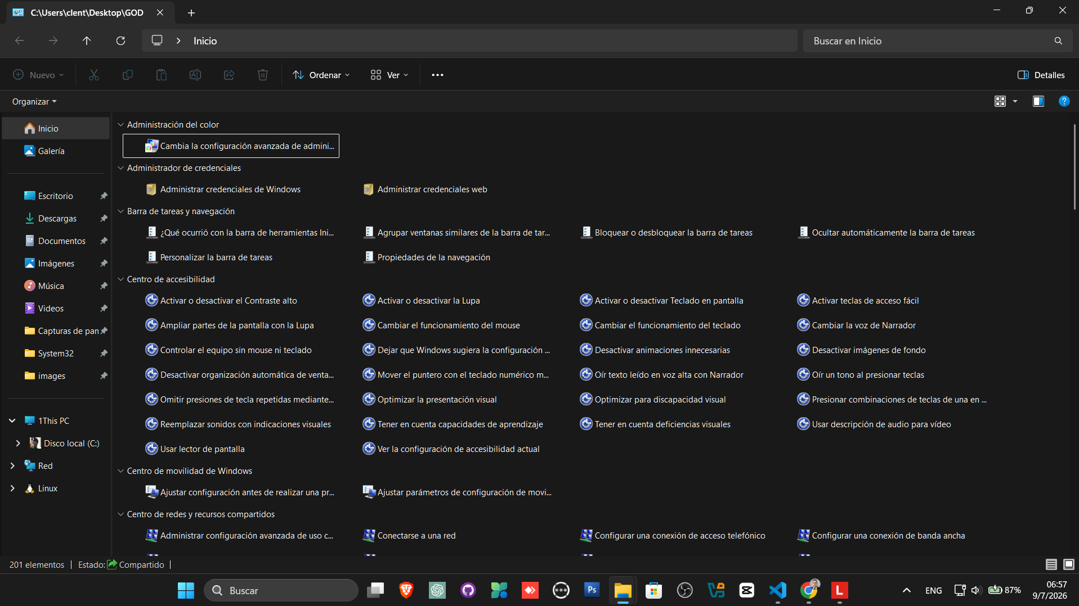Open the blue help question mark icon
The height and width of the screenshot is (606, 1079).
(x=1064, y=101)
